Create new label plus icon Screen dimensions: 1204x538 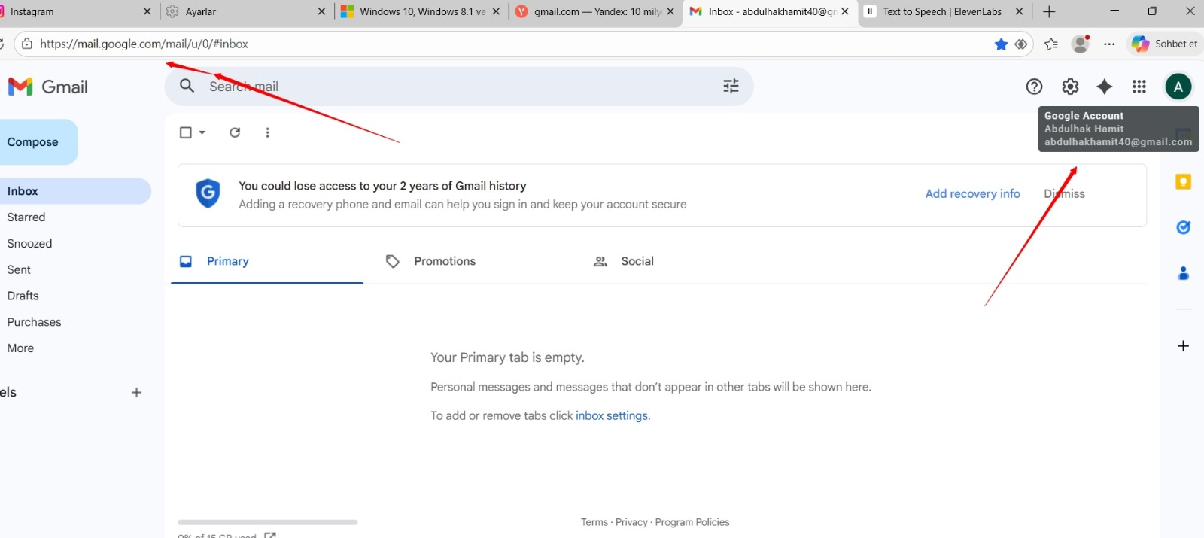tap(136, 392)
